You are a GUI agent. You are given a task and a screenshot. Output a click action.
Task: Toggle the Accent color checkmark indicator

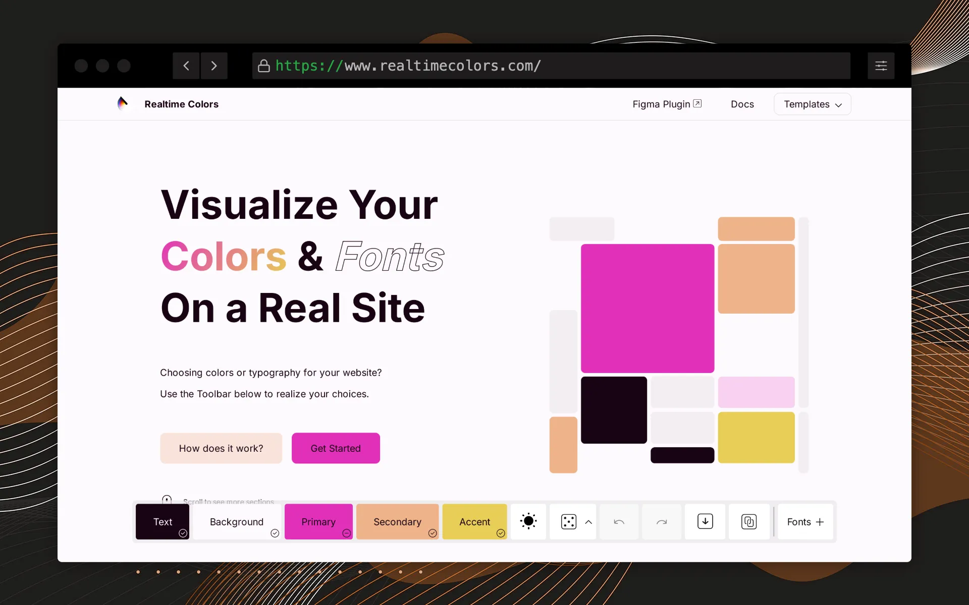tap(500, 532)
